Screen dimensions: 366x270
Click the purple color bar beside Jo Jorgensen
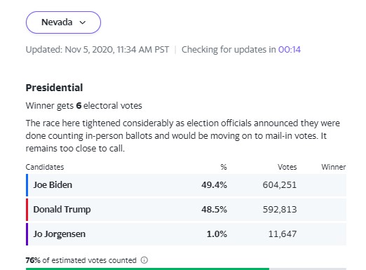click(x=27, y=234)
